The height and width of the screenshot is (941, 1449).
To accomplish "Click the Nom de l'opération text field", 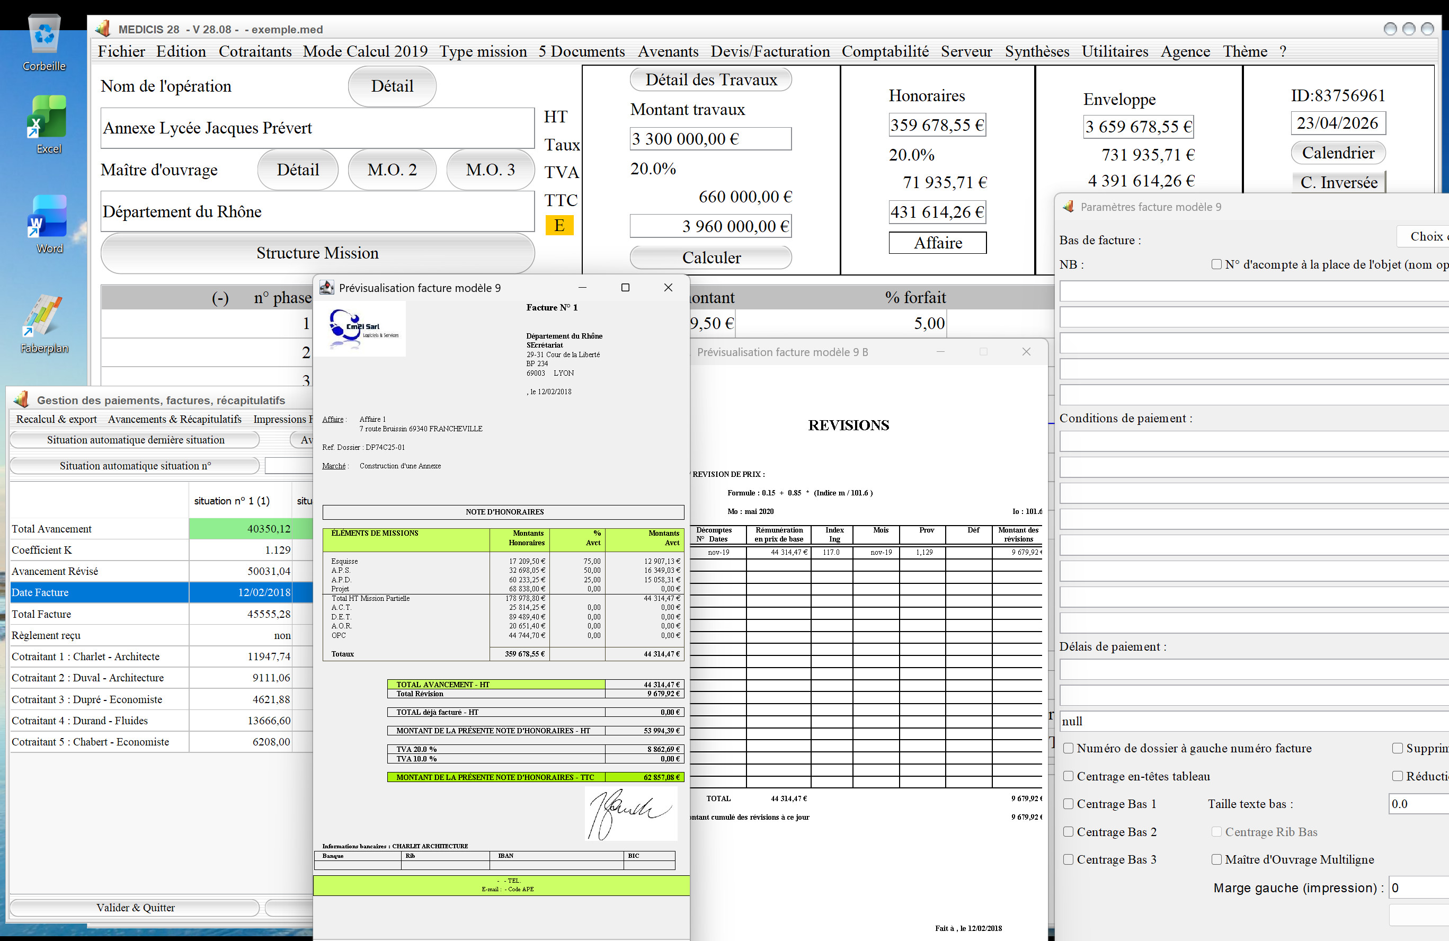I will click(317, 128).
